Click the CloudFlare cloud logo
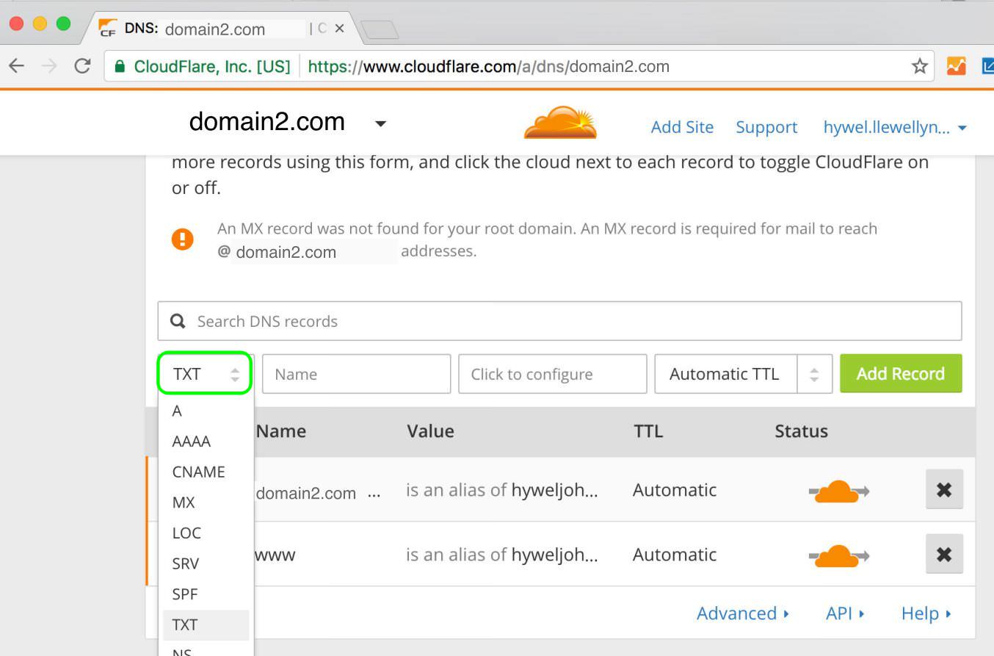Image resolution: width=994 pixels, height=656 pixels. click(560, 123)
